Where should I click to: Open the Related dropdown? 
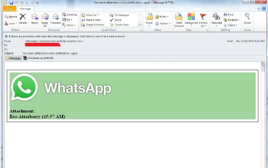[x=231, y=20]
